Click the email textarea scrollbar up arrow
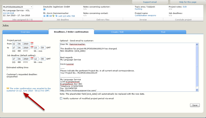206x118 pixels. [x=197, y=45]
